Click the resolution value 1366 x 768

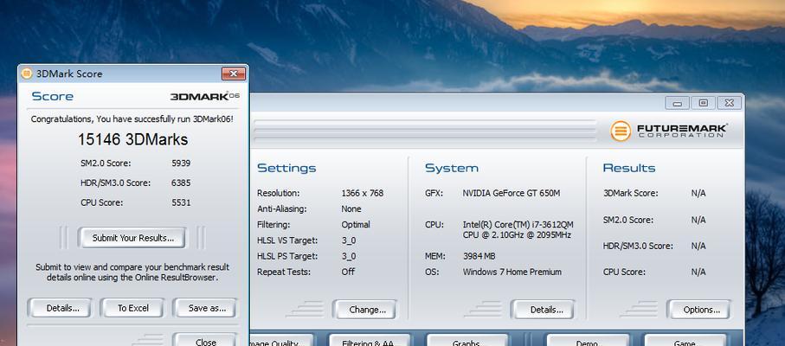pyautogui.click(x=362, y=193)
